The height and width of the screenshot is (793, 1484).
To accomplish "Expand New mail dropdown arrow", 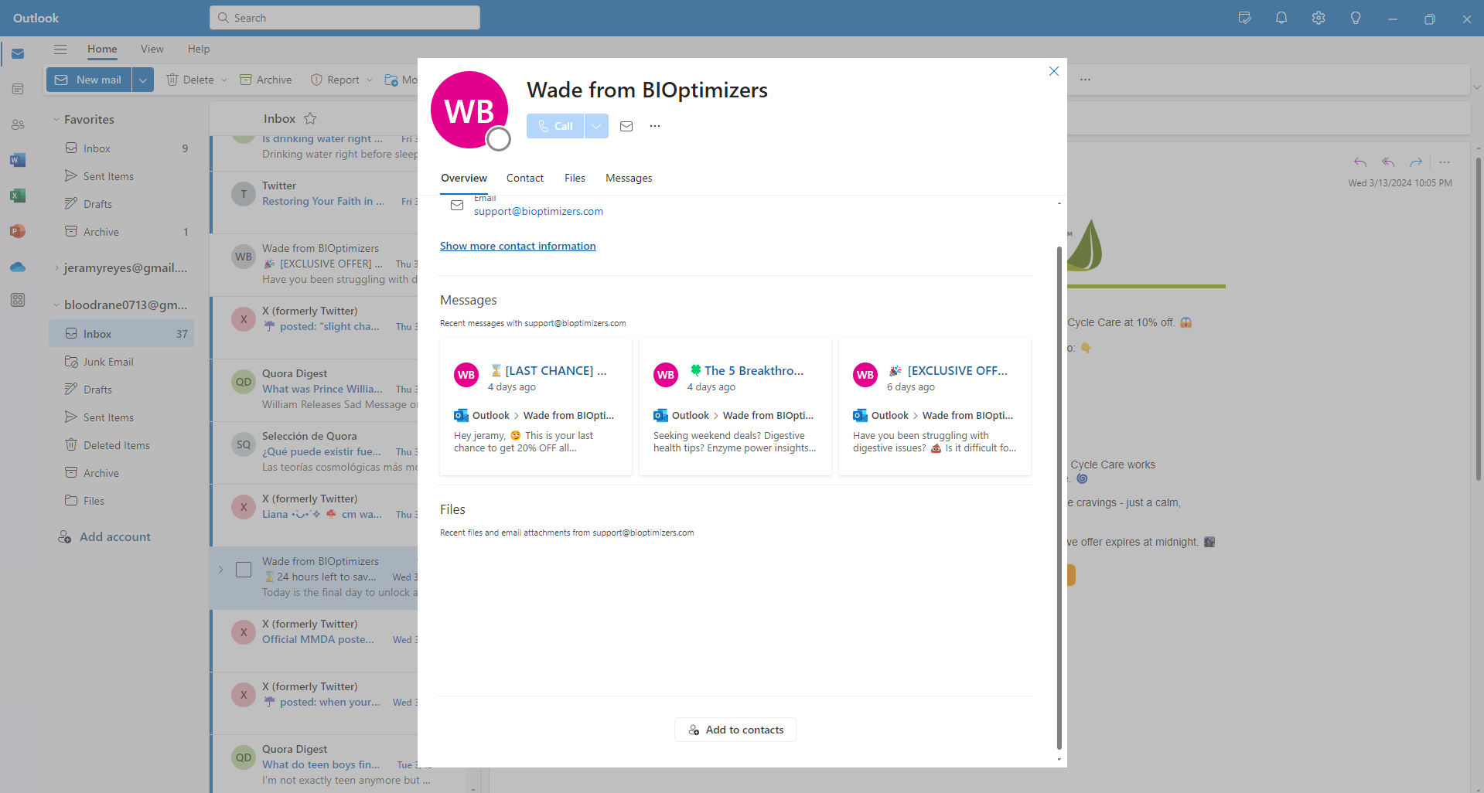I will click(143, 80).
